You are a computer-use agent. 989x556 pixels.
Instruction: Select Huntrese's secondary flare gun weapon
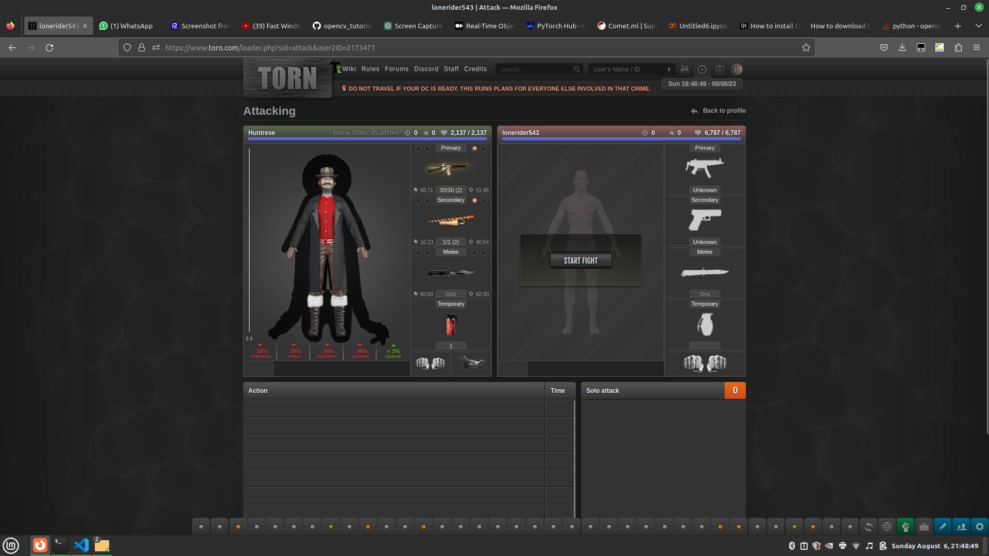pos(451,220)
